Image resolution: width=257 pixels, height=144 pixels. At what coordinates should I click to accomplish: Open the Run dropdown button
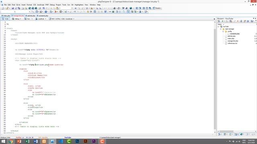[x=29, y=19]
